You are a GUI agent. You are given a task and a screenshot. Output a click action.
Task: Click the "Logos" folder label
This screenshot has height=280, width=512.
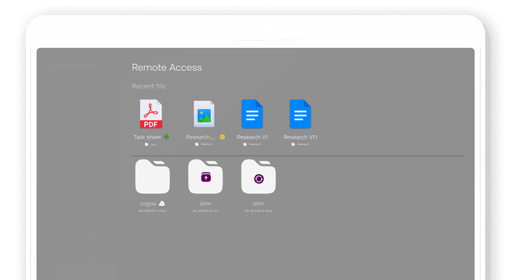click(x=148, y=204)
